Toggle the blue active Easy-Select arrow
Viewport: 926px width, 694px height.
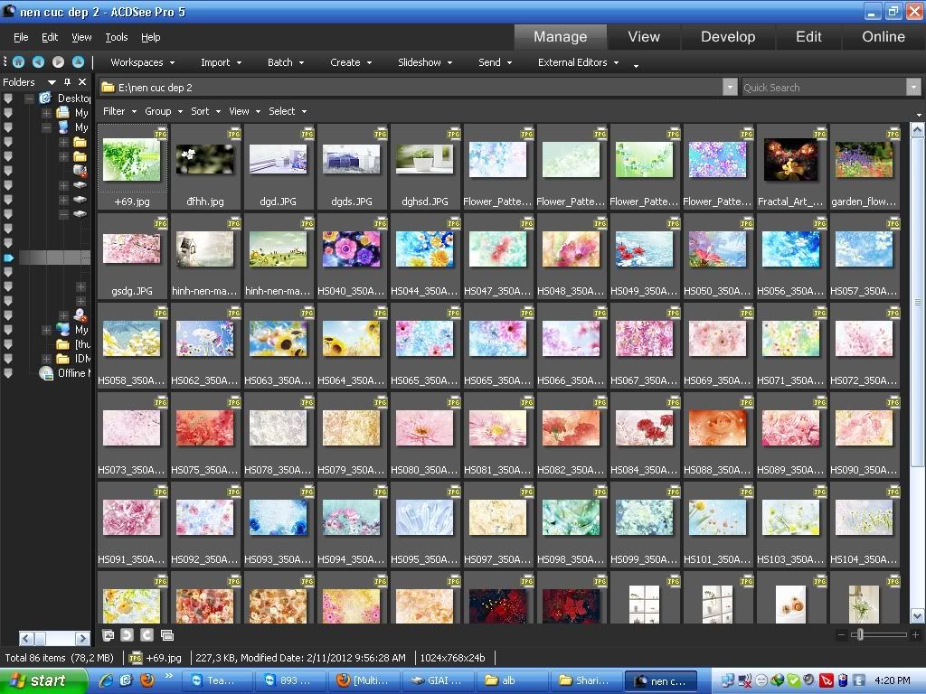8,258
